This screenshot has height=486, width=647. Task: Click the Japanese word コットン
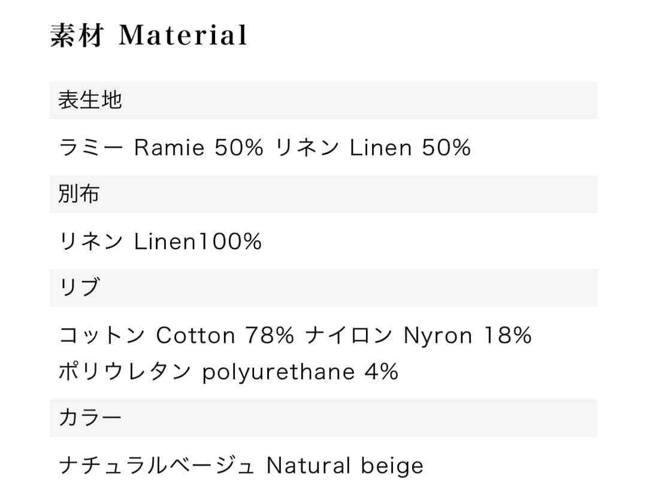point(102,335)
